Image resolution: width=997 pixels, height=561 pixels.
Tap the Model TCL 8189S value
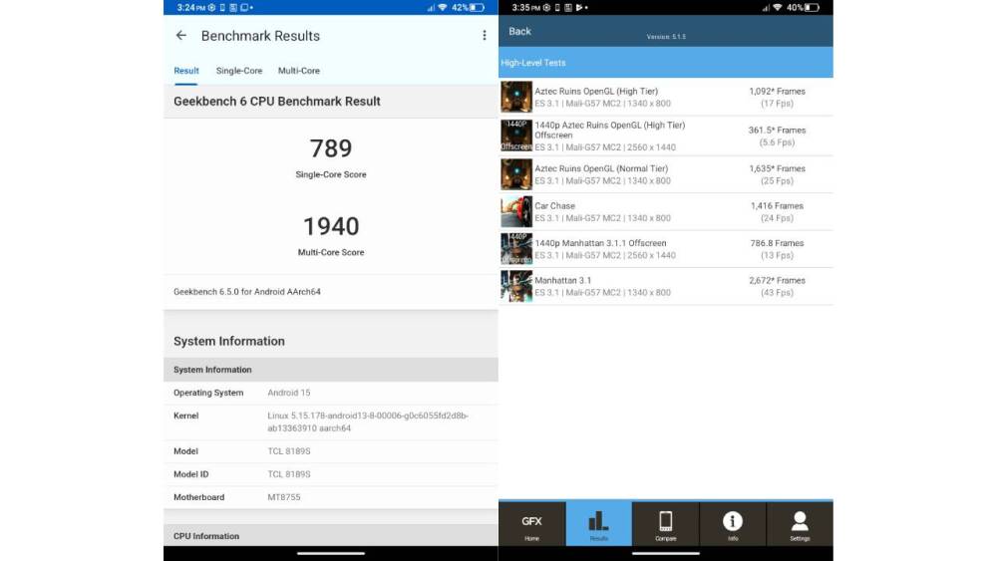click(x=289, y=451)
